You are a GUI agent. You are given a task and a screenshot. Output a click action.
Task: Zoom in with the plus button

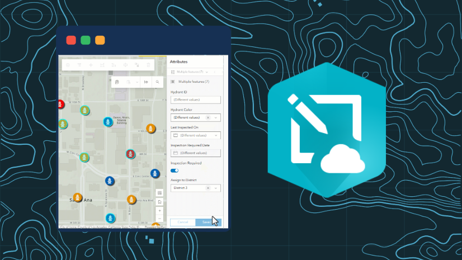(x=160, y=211)
